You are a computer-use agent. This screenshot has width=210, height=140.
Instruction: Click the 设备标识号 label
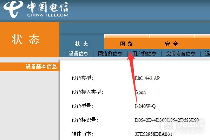[85, 120]
